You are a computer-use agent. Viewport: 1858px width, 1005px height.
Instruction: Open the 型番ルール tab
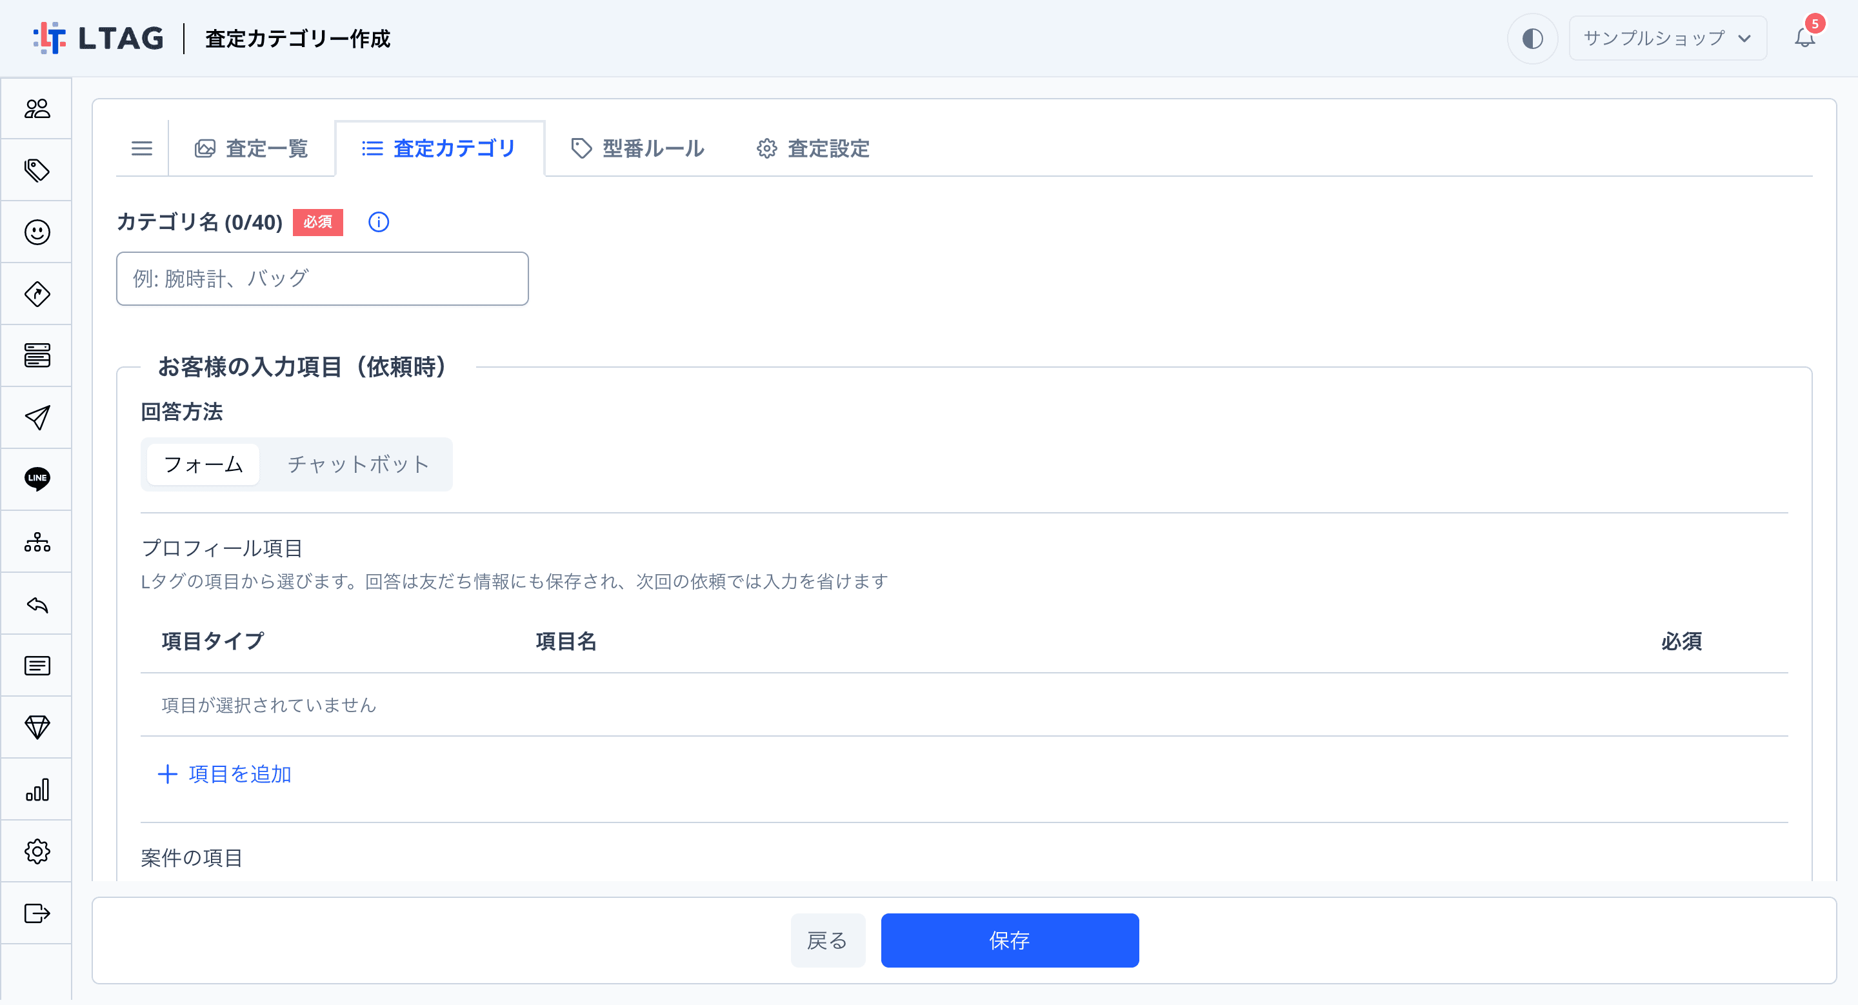coord(638,148)
